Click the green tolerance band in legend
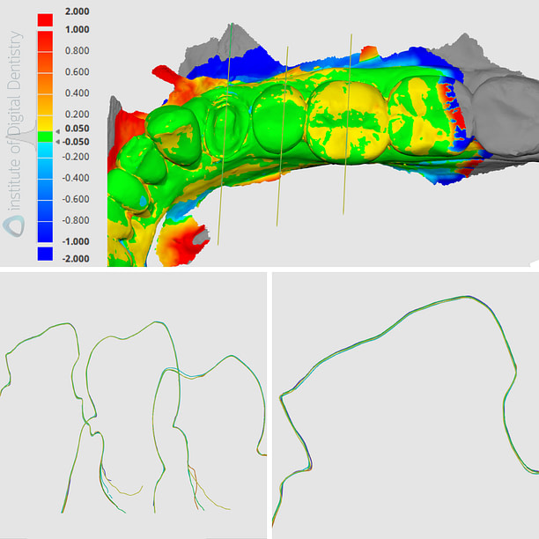This screenshot has width=539, height=539. point(44,135)
